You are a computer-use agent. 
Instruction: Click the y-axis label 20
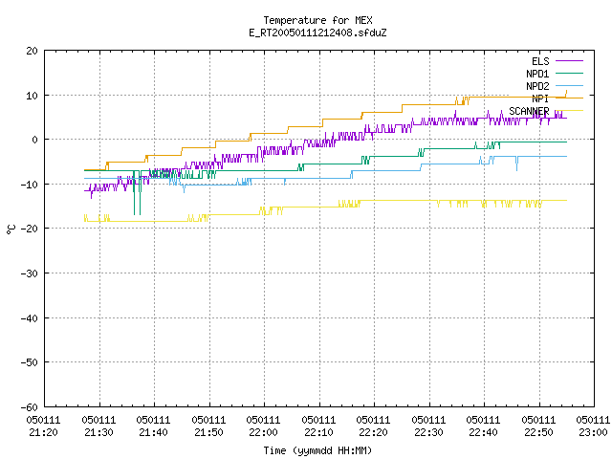click(x=32, y=51)
